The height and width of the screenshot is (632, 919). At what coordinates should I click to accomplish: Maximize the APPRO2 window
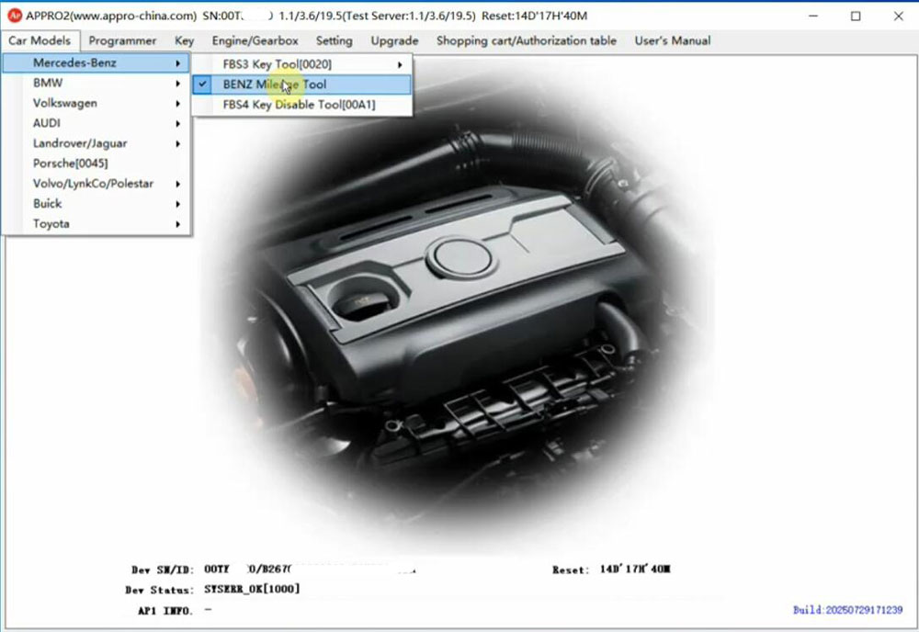[x=856, y=16]
